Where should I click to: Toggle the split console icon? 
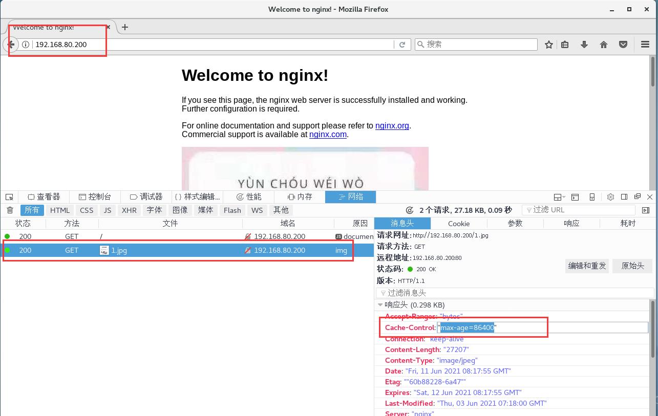[575, 197]
